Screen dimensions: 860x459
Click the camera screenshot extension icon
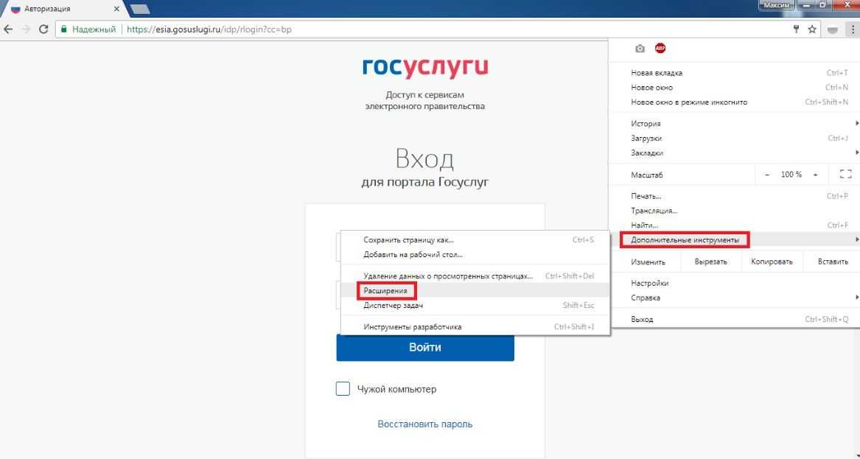coord(640,49)
